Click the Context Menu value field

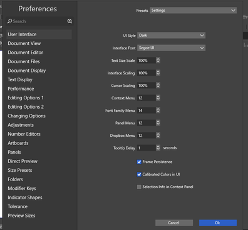(x=147, y=98)
